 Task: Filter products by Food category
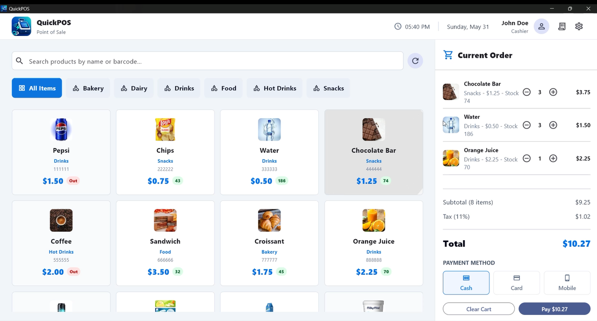point(223,88)
